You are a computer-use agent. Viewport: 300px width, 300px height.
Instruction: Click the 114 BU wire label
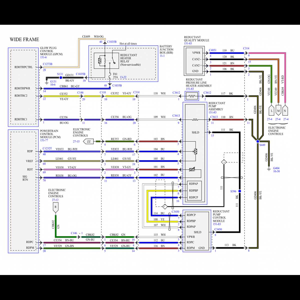tap(159, 213)
